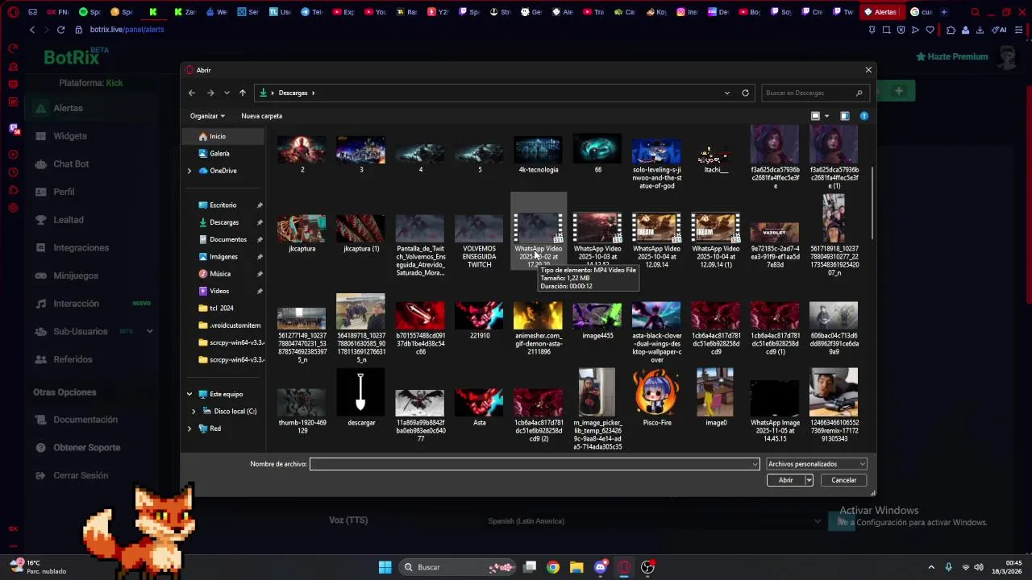Open the dialog help icon
This screenshot has width=1032, height=580.
click(x=863, y=116)
